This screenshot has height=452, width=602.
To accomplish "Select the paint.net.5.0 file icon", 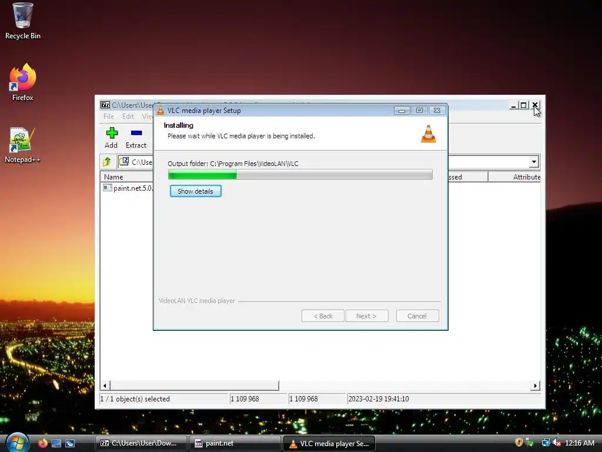I will coord(108,188).
